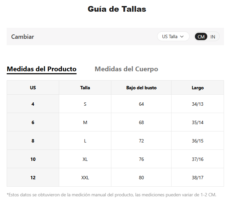Click the Talla column header
The height and width of the screenshot is (201, 227).
point(85,88)
